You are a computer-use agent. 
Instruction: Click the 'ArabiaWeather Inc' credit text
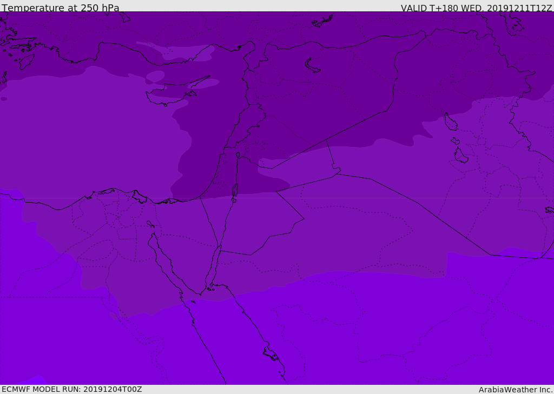pyautogui.click(x=515, y=390)
